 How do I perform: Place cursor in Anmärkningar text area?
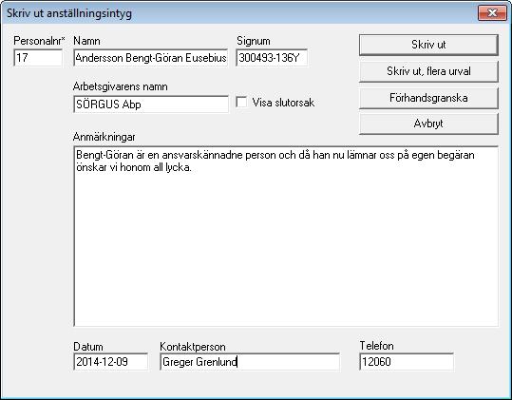click(286, 236)
